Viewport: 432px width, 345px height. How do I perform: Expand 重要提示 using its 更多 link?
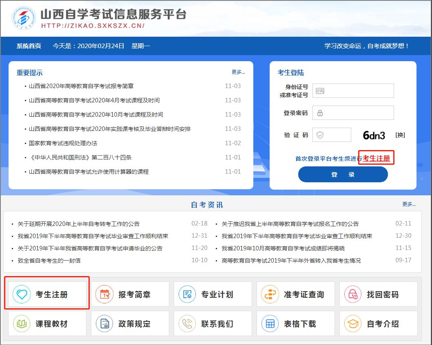[x=238, y=72]
